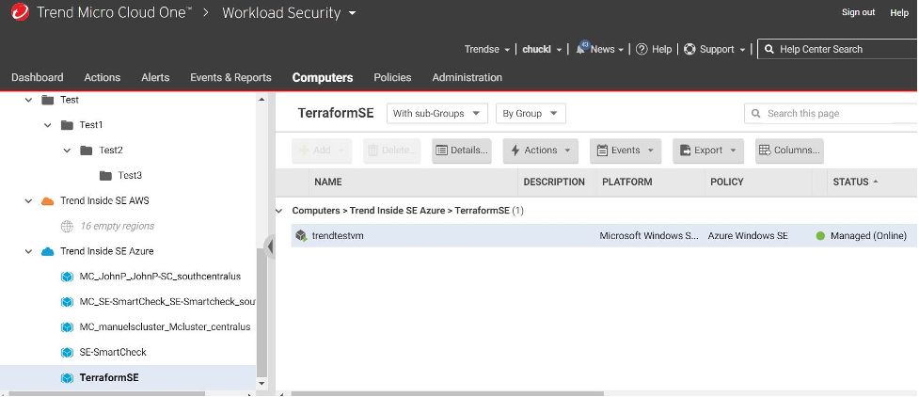Open the By Group dropdown
The height and width of the screenshot is (397, 919).
tap(531, 113)
